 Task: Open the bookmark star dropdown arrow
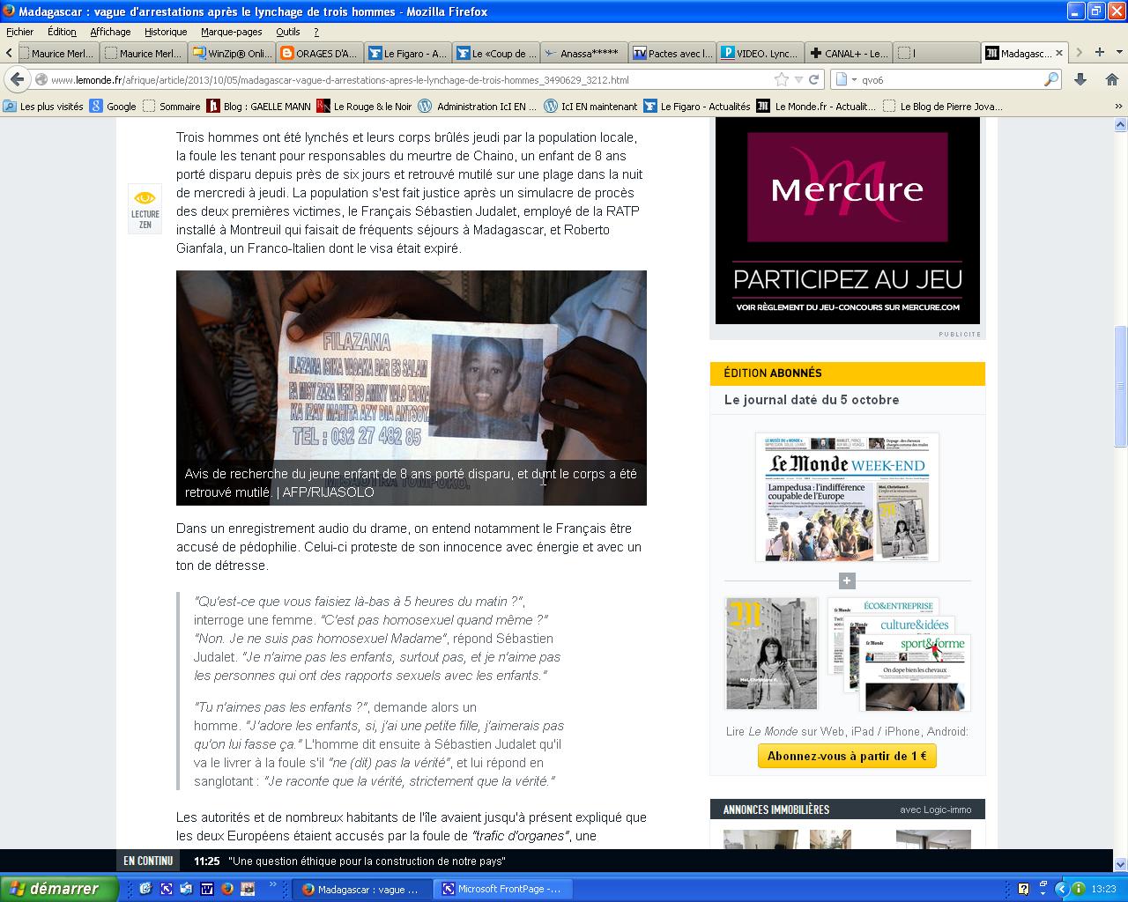click(798, 79)
